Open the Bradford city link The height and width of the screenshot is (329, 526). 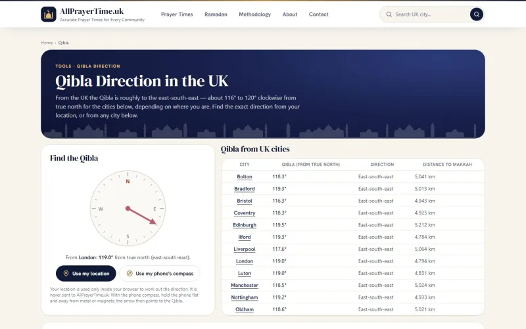pos(244,189)
